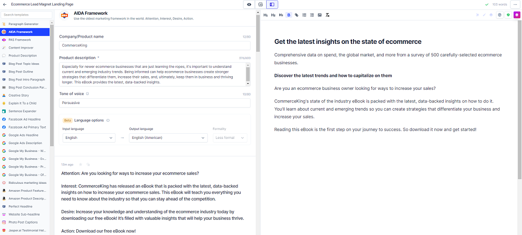The width and height of the screenshot is (522, 235).
Task: Select the power mode split-panel button
Action: point(272,4)
